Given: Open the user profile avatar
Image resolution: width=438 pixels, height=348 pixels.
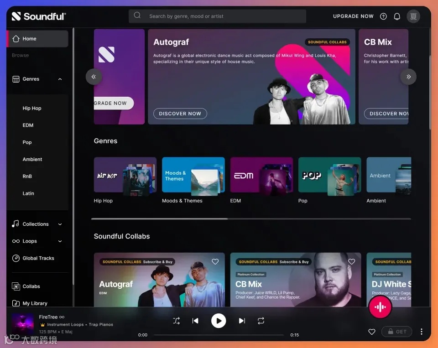Looking at the screenshot, I should coord(413,16).
